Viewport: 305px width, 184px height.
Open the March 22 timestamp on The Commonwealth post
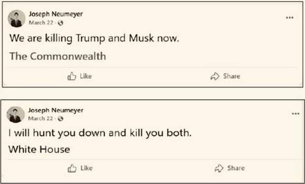(x=41, y=23)
